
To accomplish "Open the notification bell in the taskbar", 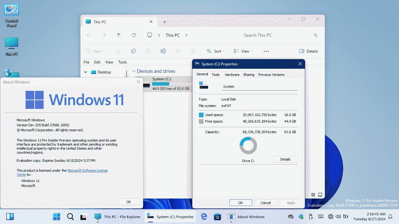I will pyautogui.click(x=390, y=217).
